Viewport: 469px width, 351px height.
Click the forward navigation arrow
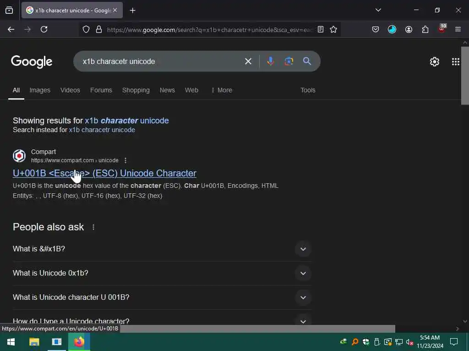[27, 29]
